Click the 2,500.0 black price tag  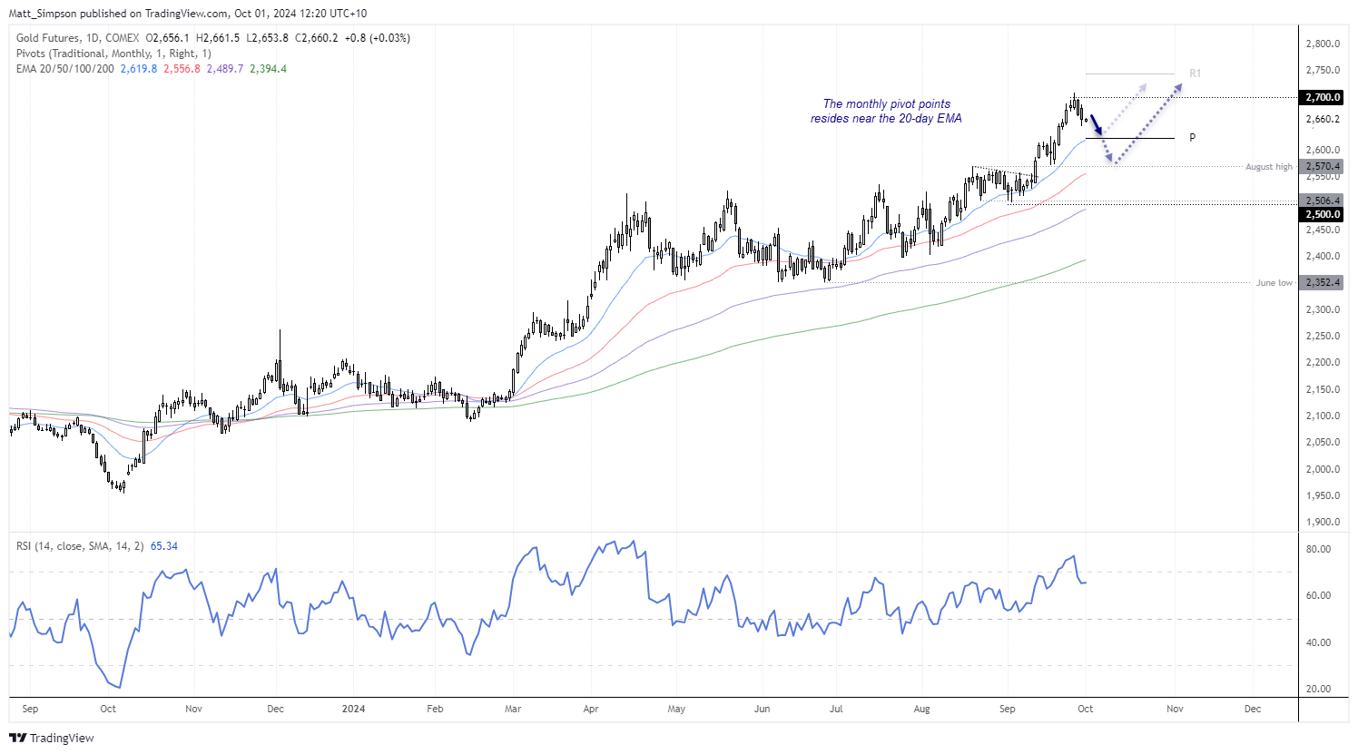point(1323,215)
